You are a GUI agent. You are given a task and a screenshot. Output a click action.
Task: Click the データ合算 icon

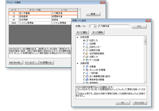(87, 60)
